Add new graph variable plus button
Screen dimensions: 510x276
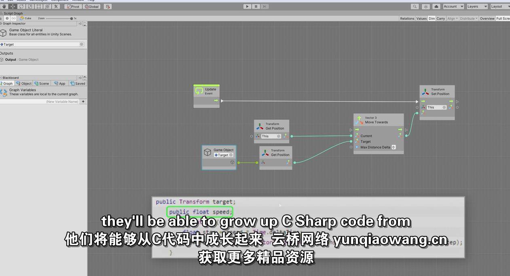(83, 102)
